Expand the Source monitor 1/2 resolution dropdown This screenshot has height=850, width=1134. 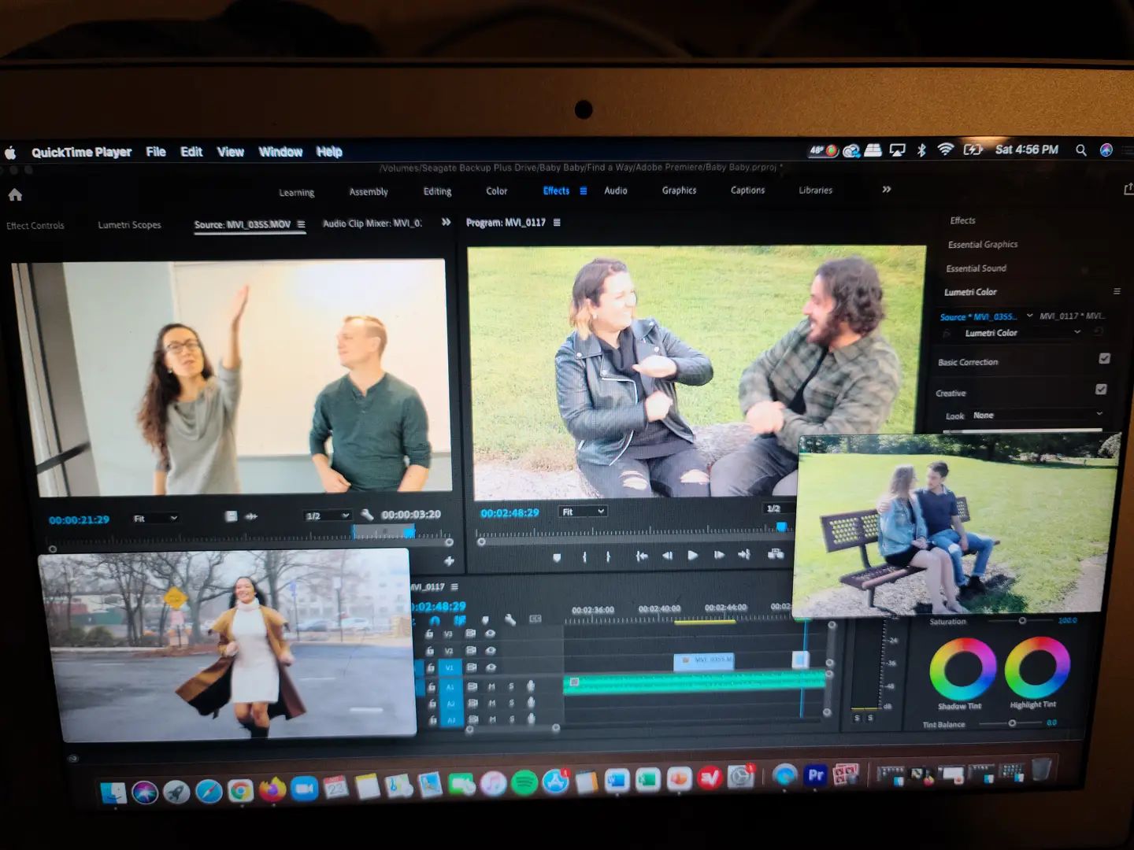coord(327,516)
